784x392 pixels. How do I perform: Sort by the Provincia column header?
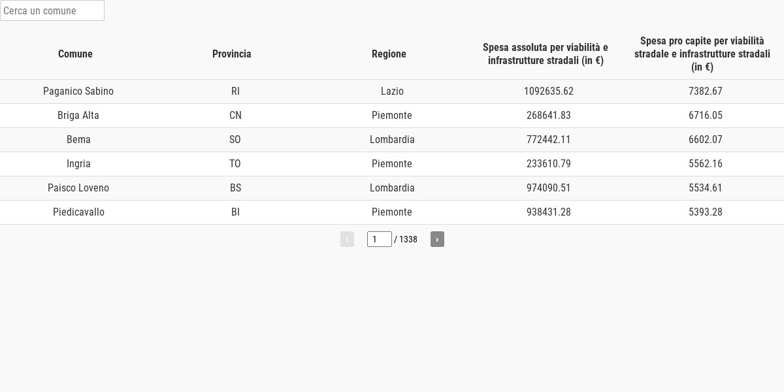click(x=232, y=54)
